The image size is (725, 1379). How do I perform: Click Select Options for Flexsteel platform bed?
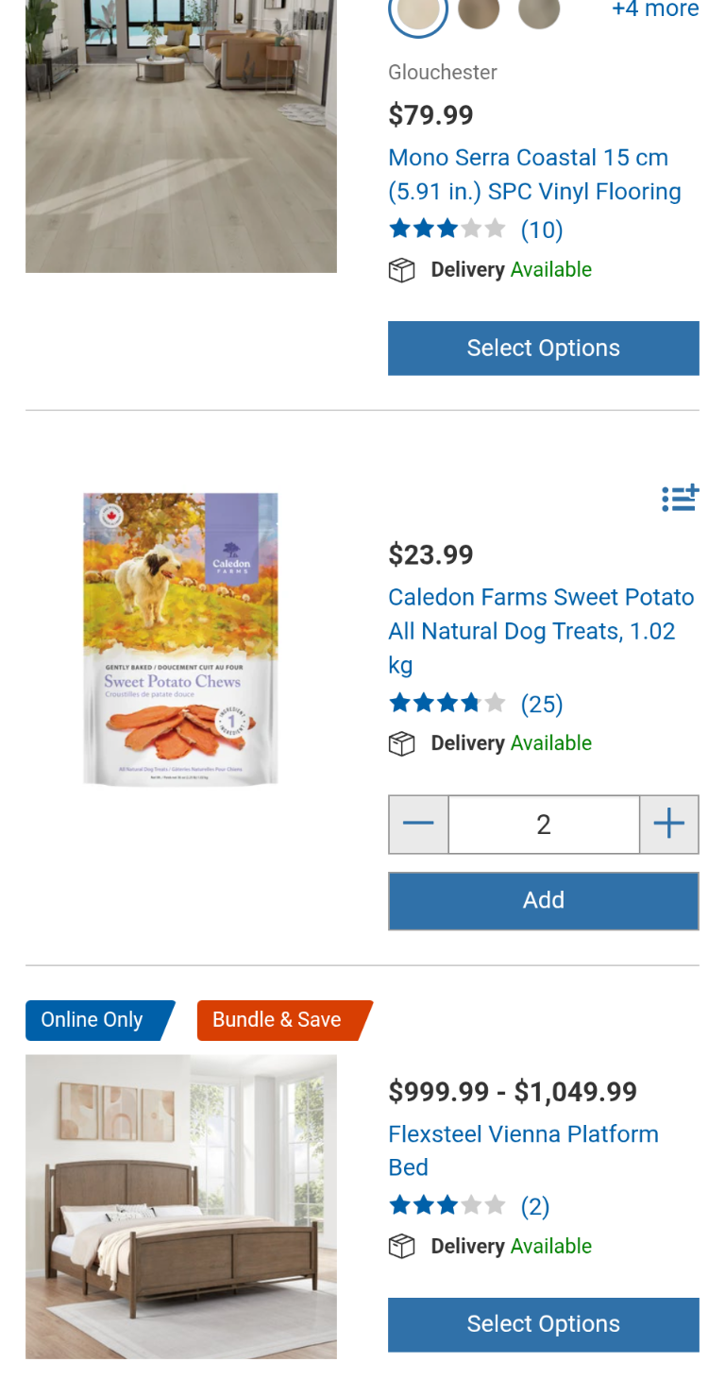(x=544, y=1324)
